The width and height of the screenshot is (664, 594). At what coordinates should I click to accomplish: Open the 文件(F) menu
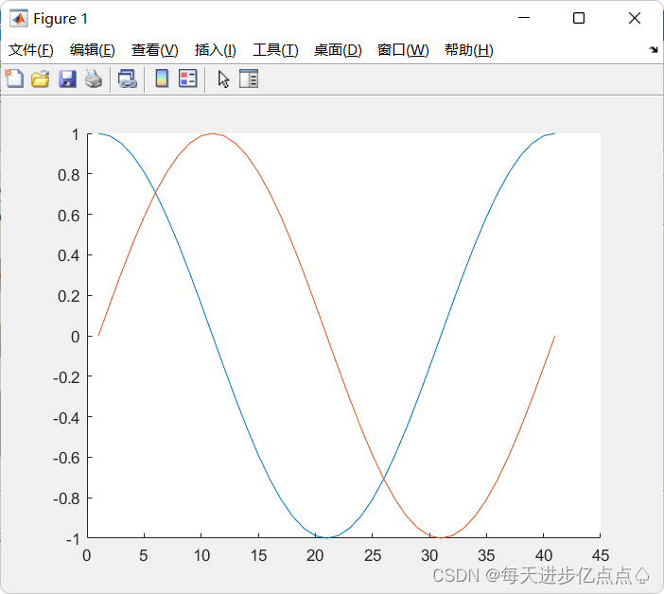pyautogui.click(x=31, y=50)
